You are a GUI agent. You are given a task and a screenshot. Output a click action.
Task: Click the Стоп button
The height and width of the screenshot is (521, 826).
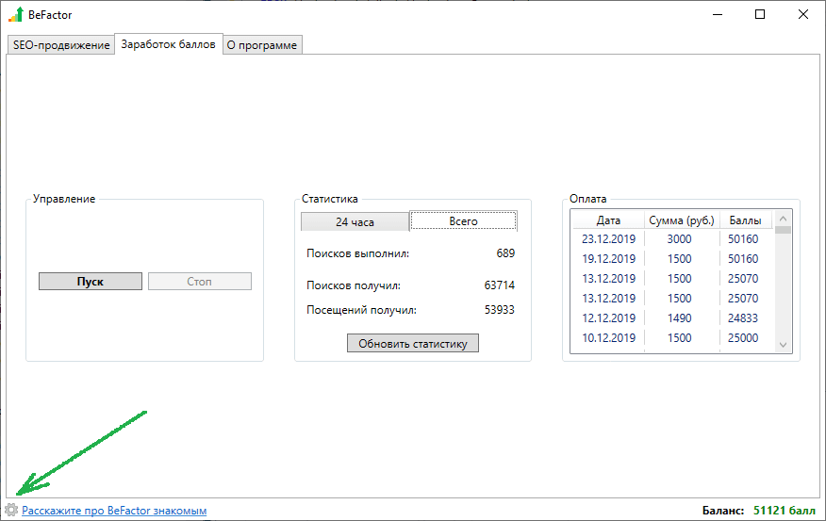199,282
